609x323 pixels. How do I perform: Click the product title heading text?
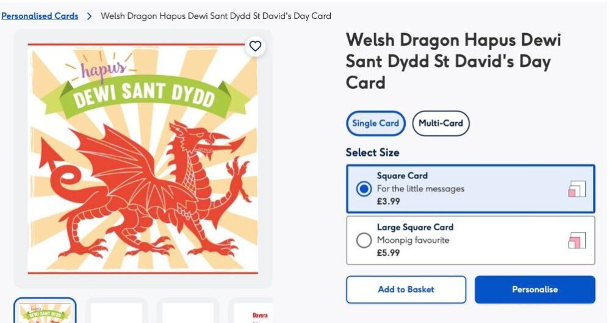pyautogui.click(x=453, y=61)
